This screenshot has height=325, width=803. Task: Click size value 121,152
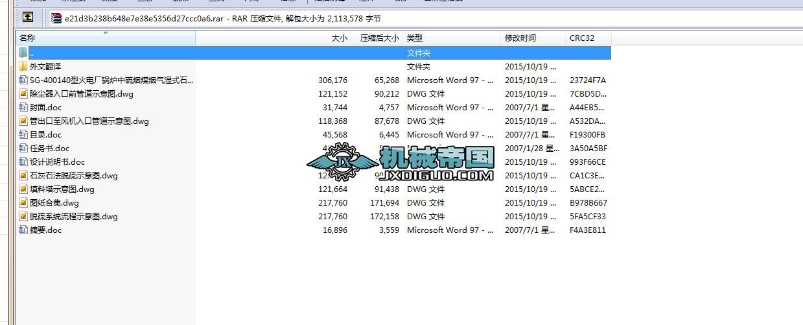coord(333,93)
